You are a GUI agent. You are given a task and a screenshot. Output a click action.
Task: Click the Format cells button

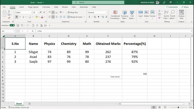tap(152, 15)
